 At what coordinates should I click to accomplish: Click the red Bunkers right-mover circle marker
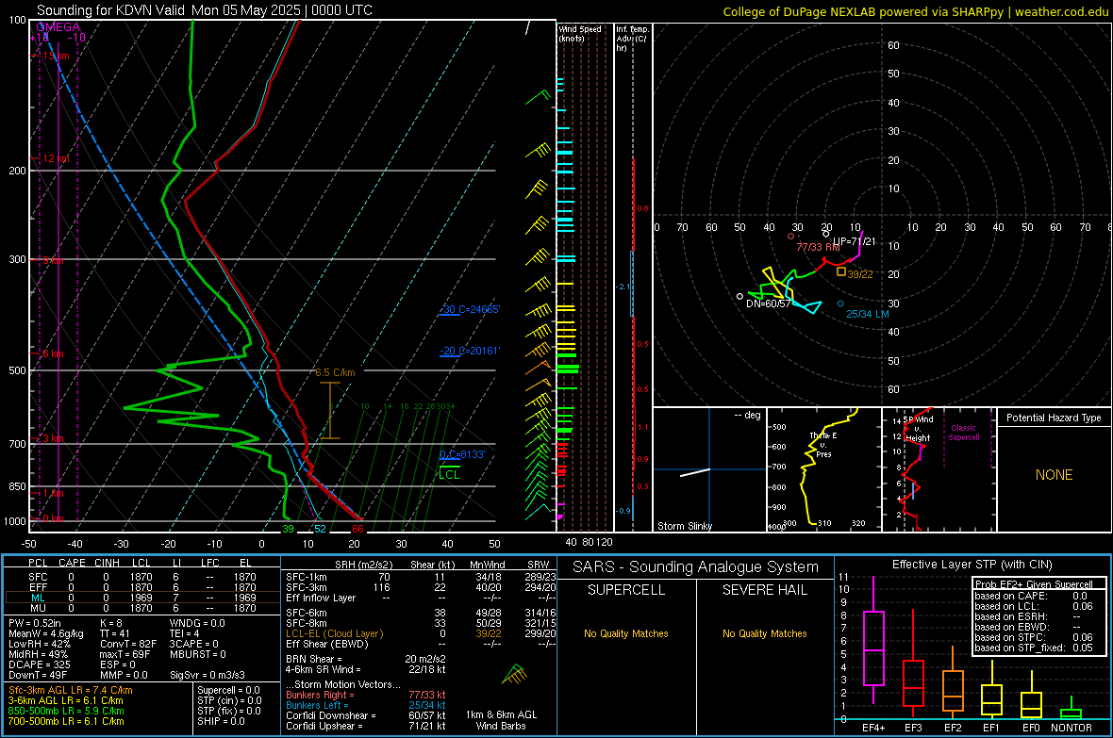(x=790, y=237)
